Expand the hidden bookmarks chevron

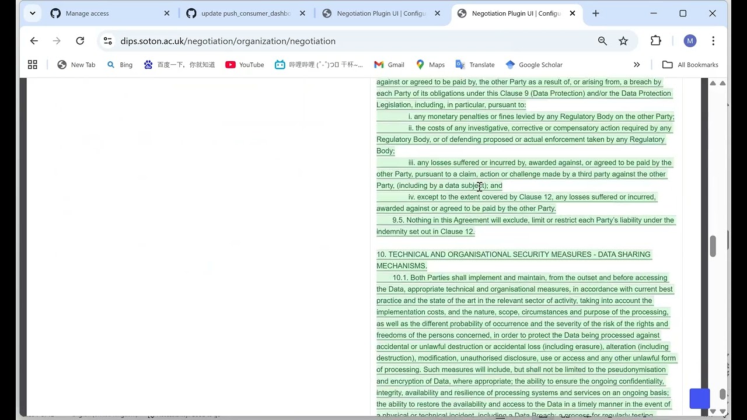(x=637, y=65)
